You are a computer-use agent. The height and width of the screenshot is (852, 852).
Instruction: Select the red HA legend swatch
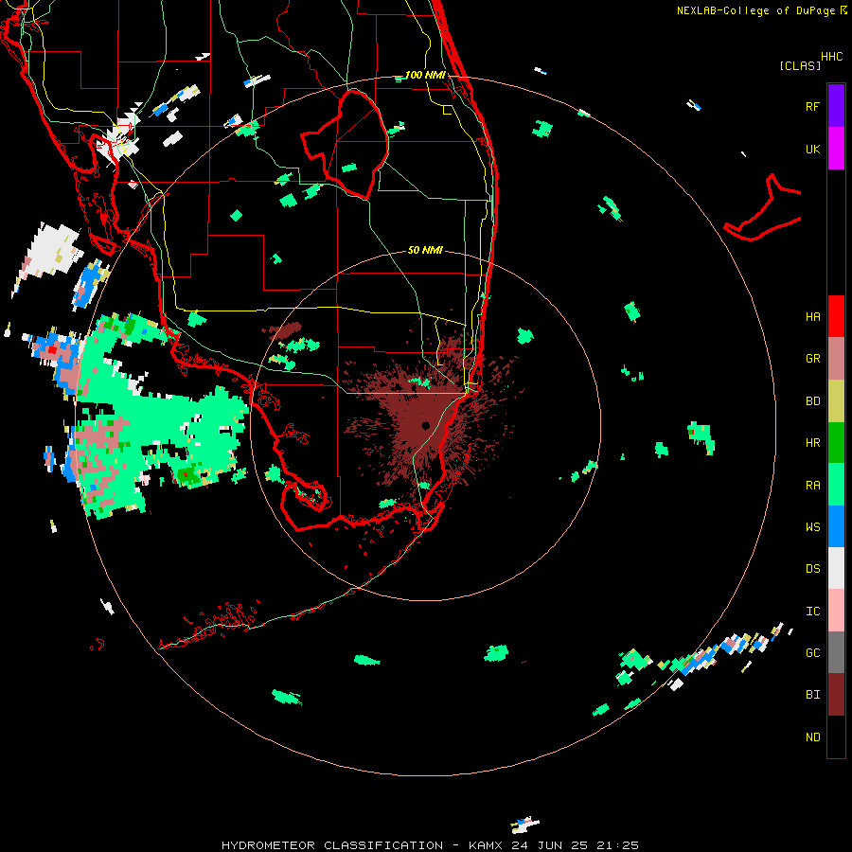pyautogui.click(x=836, y=315)
